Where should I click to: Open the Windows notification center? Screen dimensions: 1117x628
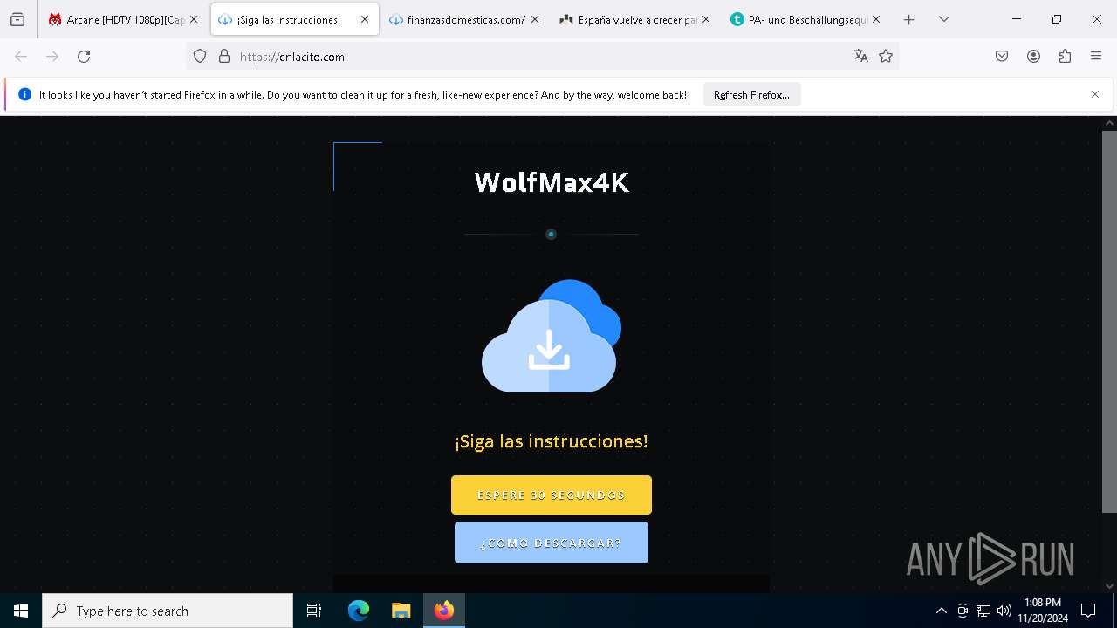(x=1088, y=611)
